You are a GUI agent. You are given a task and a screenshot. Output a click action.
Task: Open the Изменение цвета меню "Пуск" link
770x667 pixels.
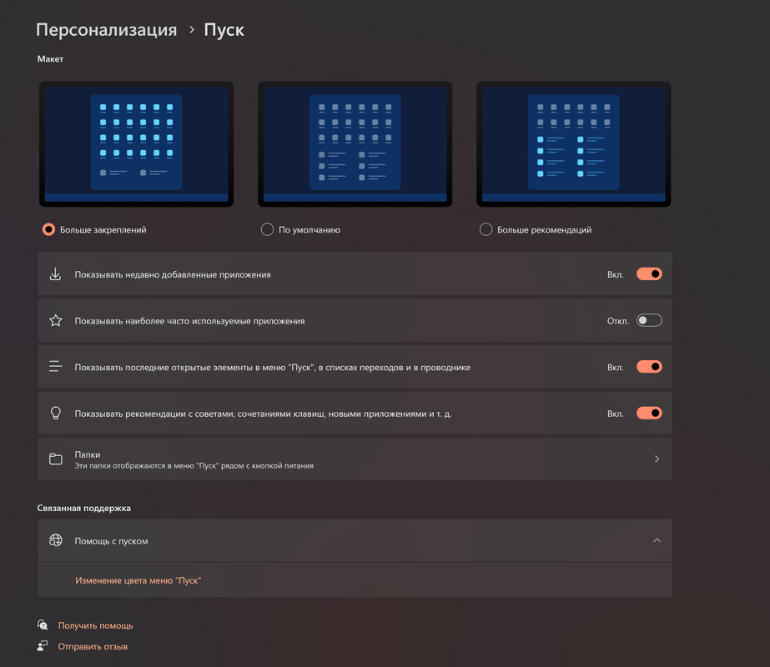point(138,580)
